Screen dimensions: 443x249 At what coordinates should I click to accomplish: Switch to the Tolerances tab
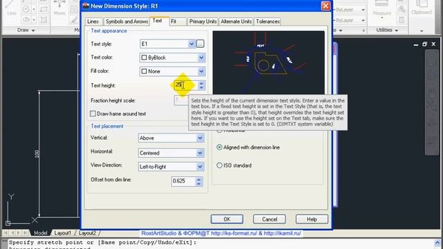(268, 21)
